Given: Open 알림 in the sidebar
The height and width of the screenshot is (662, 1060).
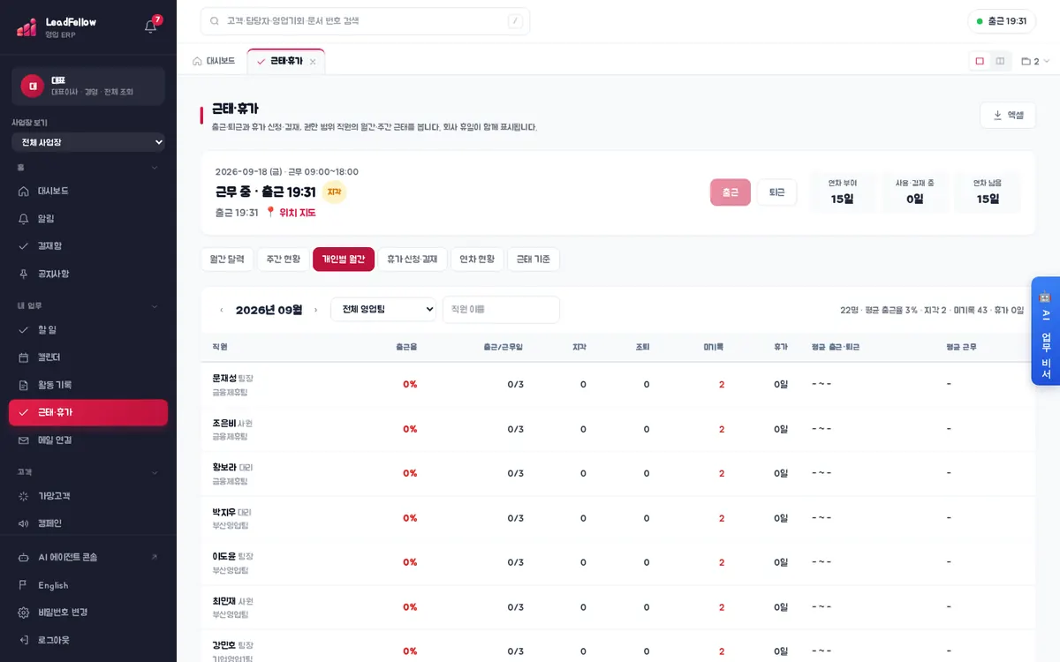Looking at the screenshot, I should (x=88, y=218).
